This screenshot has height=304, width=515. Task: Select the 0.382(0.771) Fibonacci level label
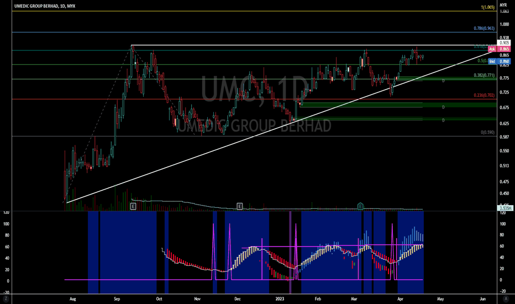(484, 75)
